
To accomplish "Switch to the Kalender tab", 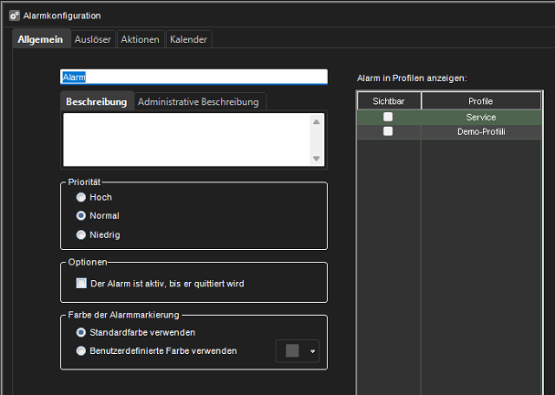I will pyautogui.click(x=188, y=39).
